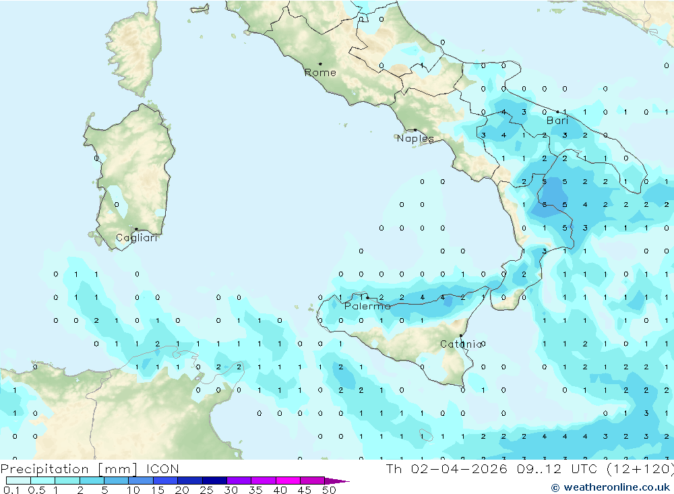Screen dimensions: 674x494
Task: Select the Cagliari city label
Action: tap(137, 238)
